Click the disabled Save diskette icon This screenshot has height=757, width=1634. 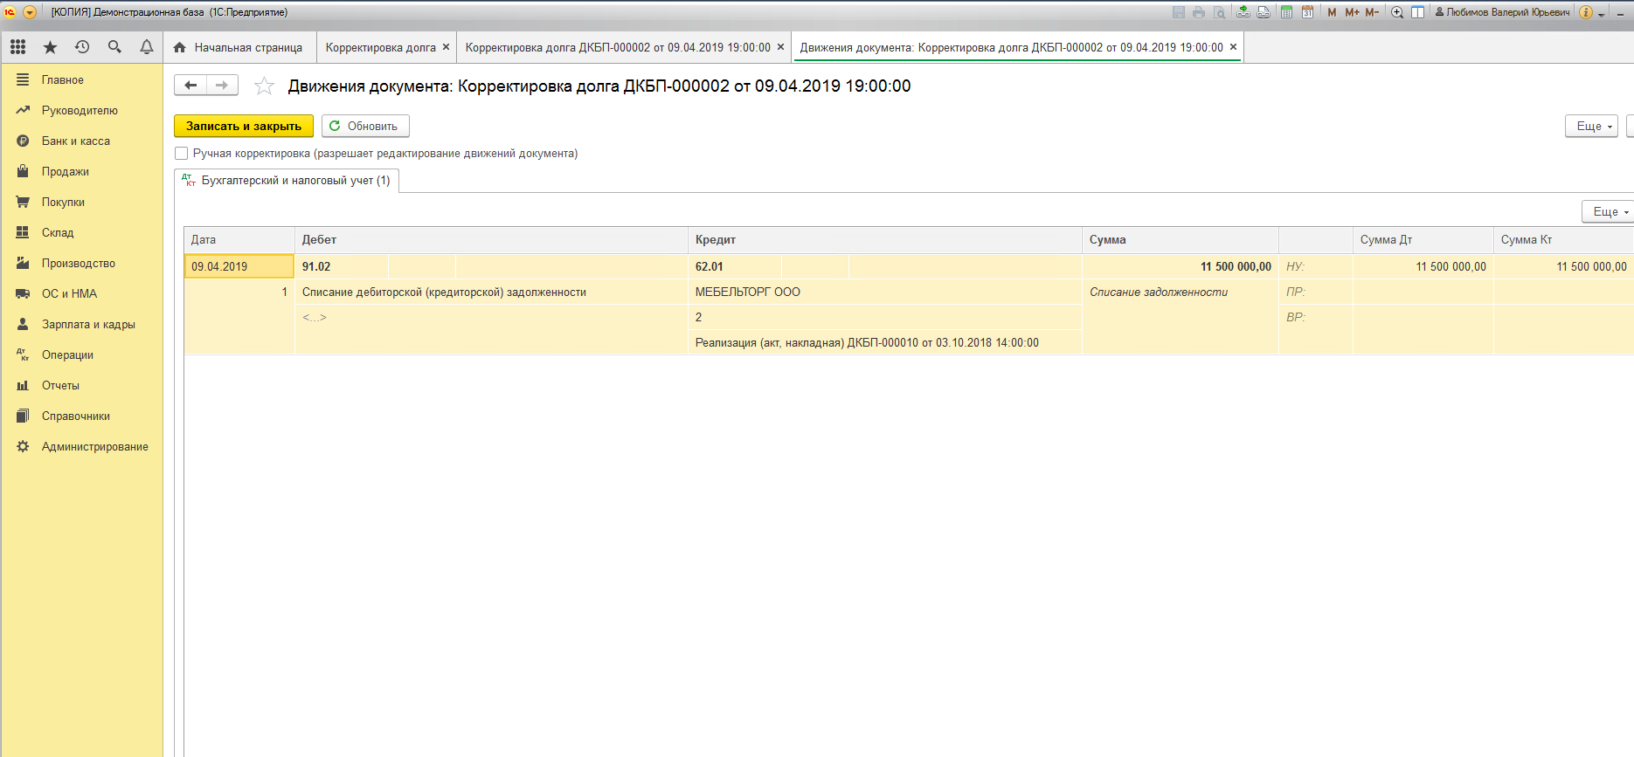pos(1179,12)
